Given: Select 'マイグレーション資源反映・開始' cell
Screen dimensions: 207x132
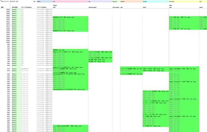Looking at the screenshot, I should (x=156, y=91).
